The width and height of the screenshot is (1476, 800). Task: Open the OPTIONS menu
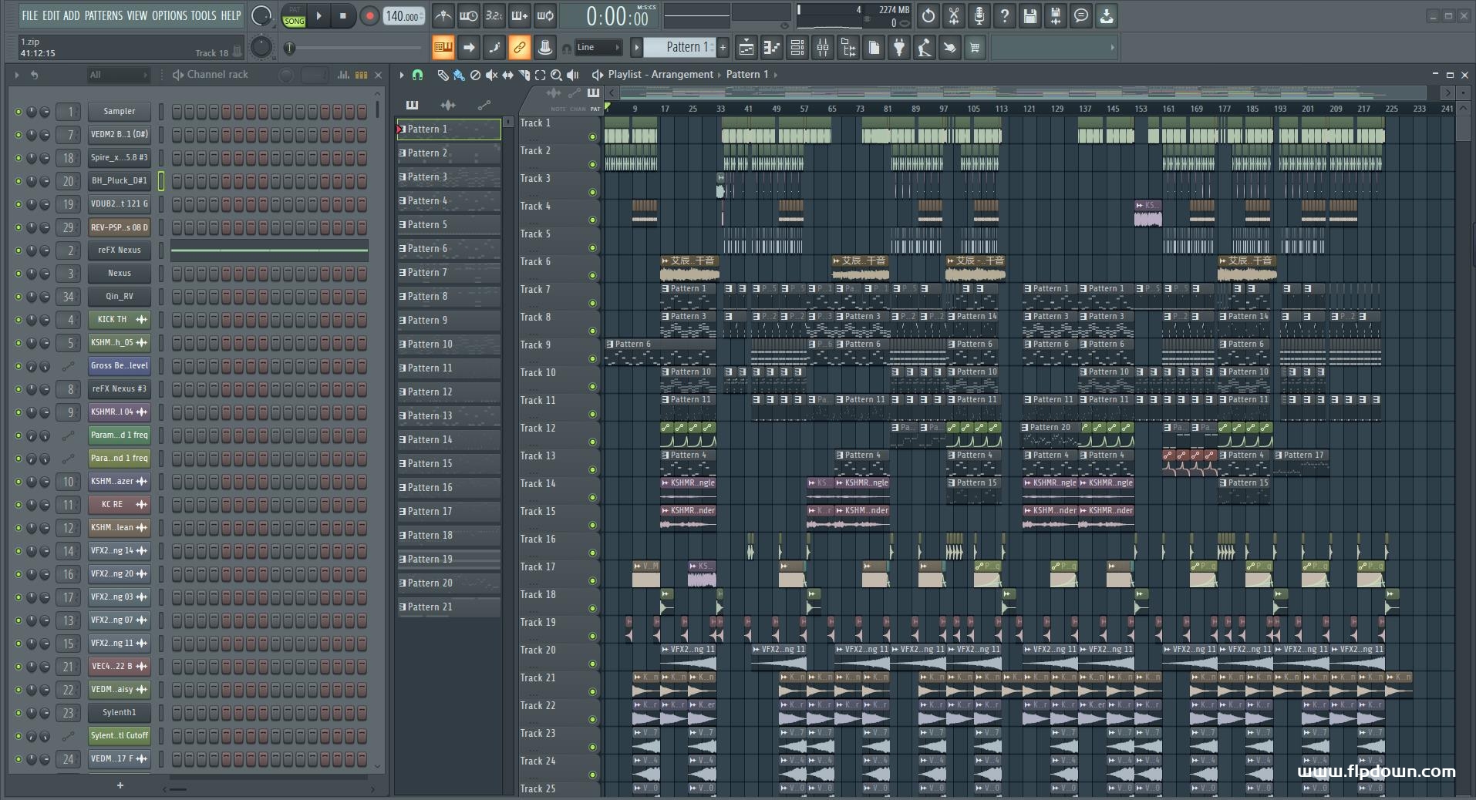coord(170,15)
